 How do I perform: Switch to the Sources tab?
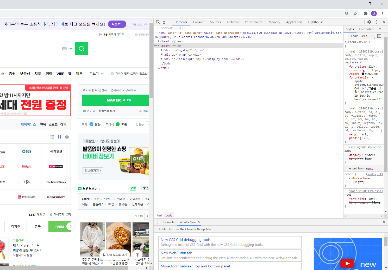[x=216, y=22]
